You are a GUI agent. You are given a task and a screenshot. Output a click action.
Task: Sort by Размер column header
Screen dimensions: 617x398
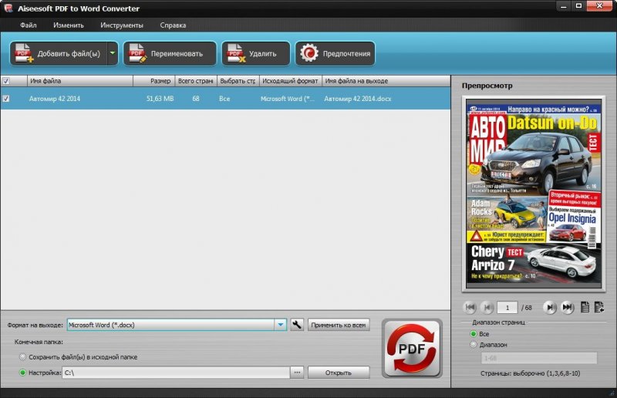pyautogui.click(x=153, y=81)
